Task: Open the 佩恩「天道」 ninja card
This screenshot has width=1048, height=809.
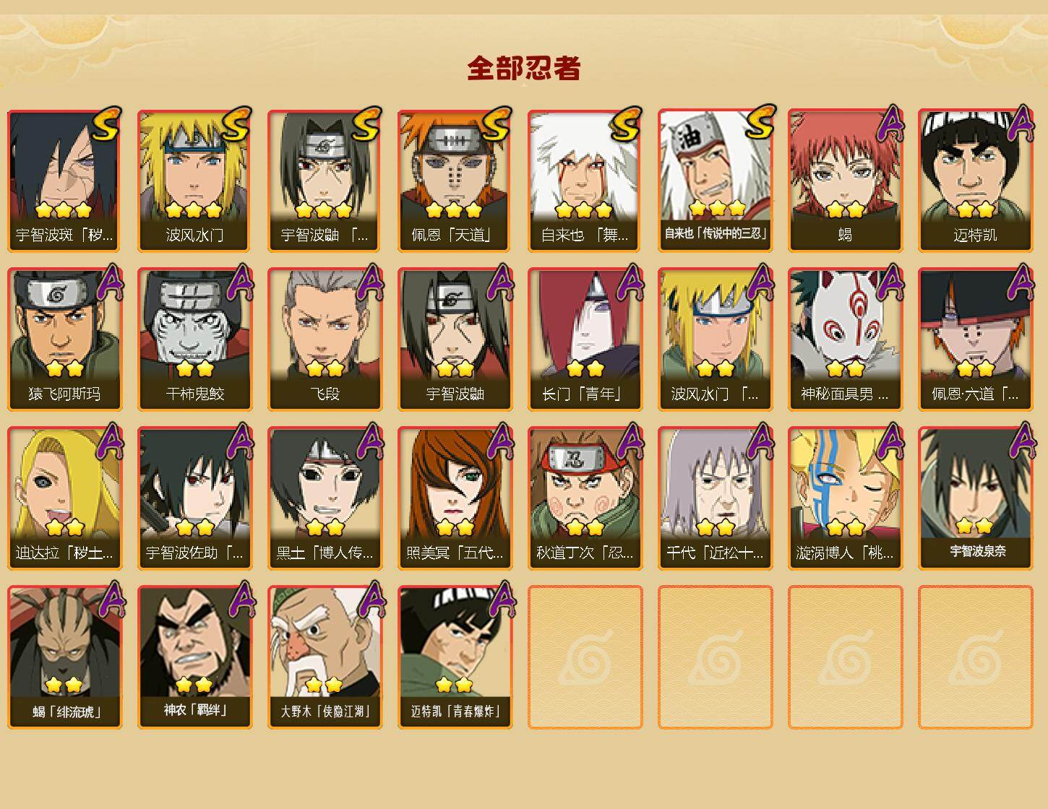Action: pyautogui.click(x=455, y=181)
